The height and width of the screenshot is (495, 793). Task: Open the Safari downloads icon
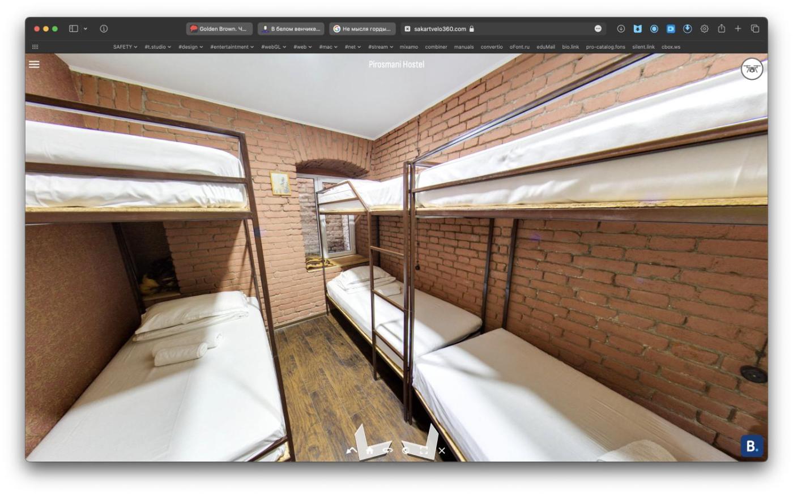click(x=621, y=29)
